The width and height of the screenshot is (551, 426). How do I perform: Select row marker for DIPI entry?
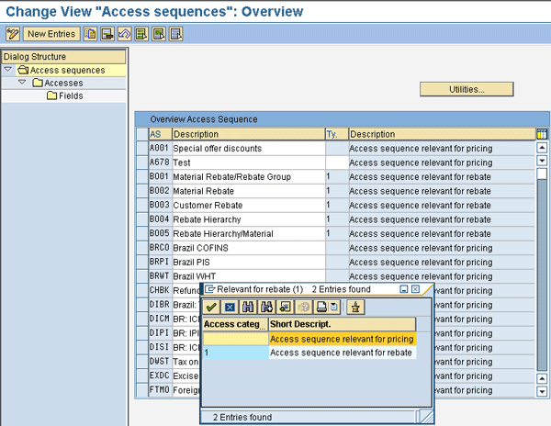click(142, 333)
